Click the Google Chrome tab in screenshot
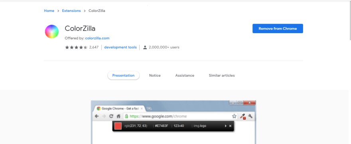Screen dimensions: 351x144 pos(120,108)
